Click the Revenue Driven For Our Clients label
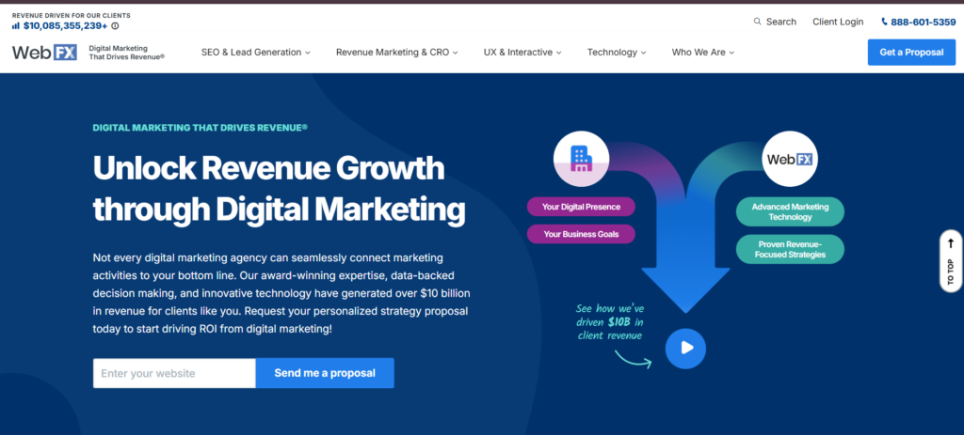Viewport: 964px width, 435px height. (72, 15)
